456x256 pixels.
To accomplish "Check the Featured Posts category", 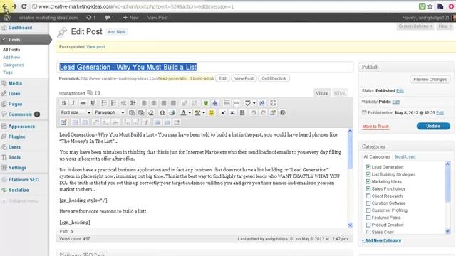I will [x=368, y=218].
